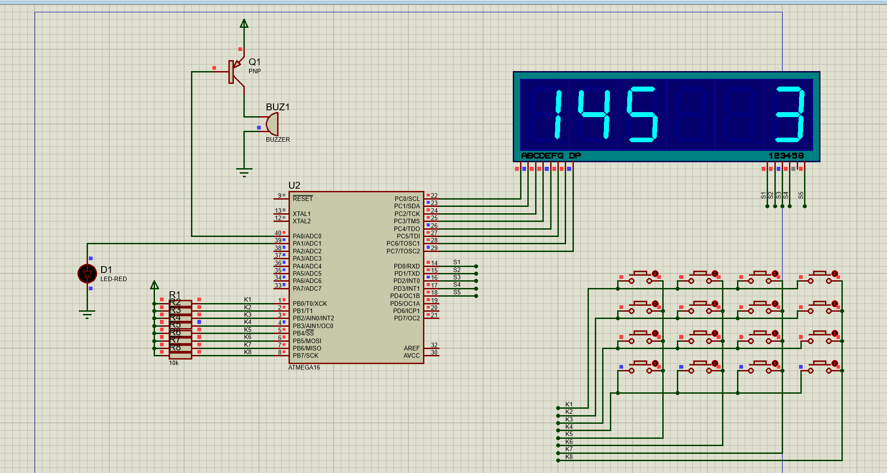Screen dimensions: 887x473
Task: Click the BUZ1 reference label
Action: [278, 107]
